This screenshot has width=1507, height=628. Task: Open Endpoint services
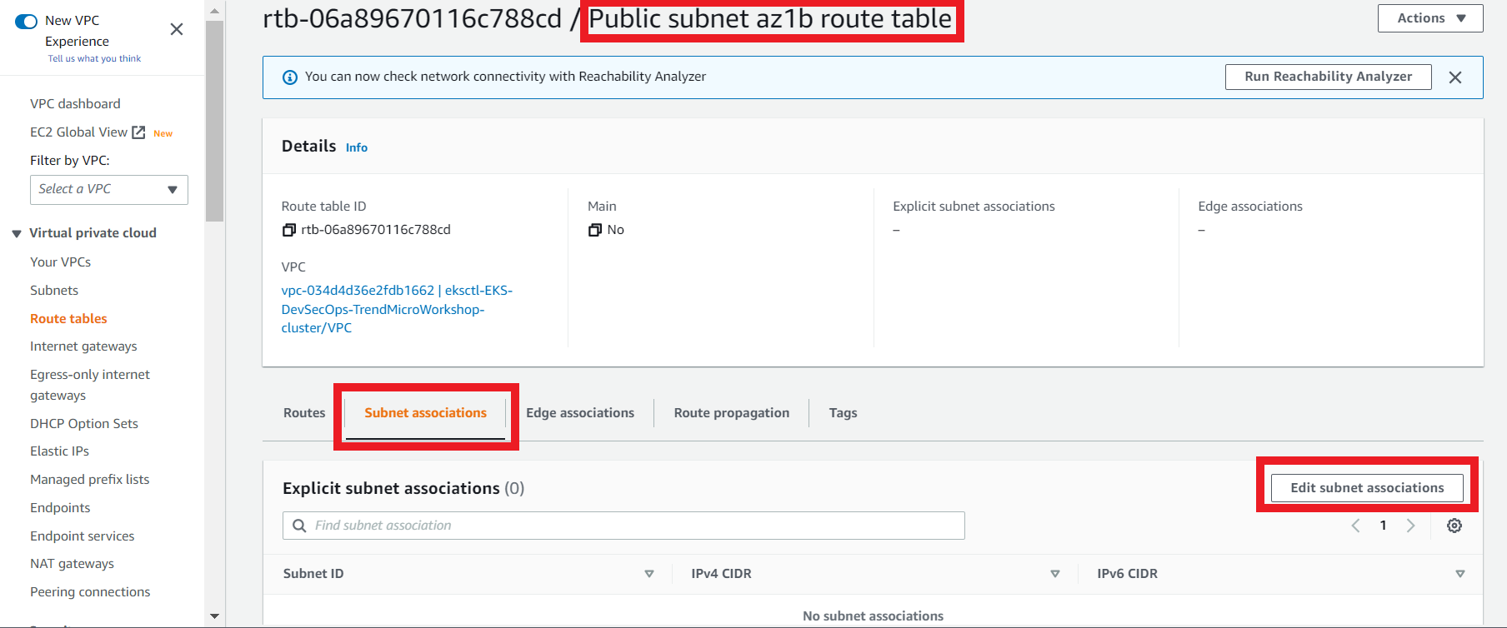pos(83,536)
